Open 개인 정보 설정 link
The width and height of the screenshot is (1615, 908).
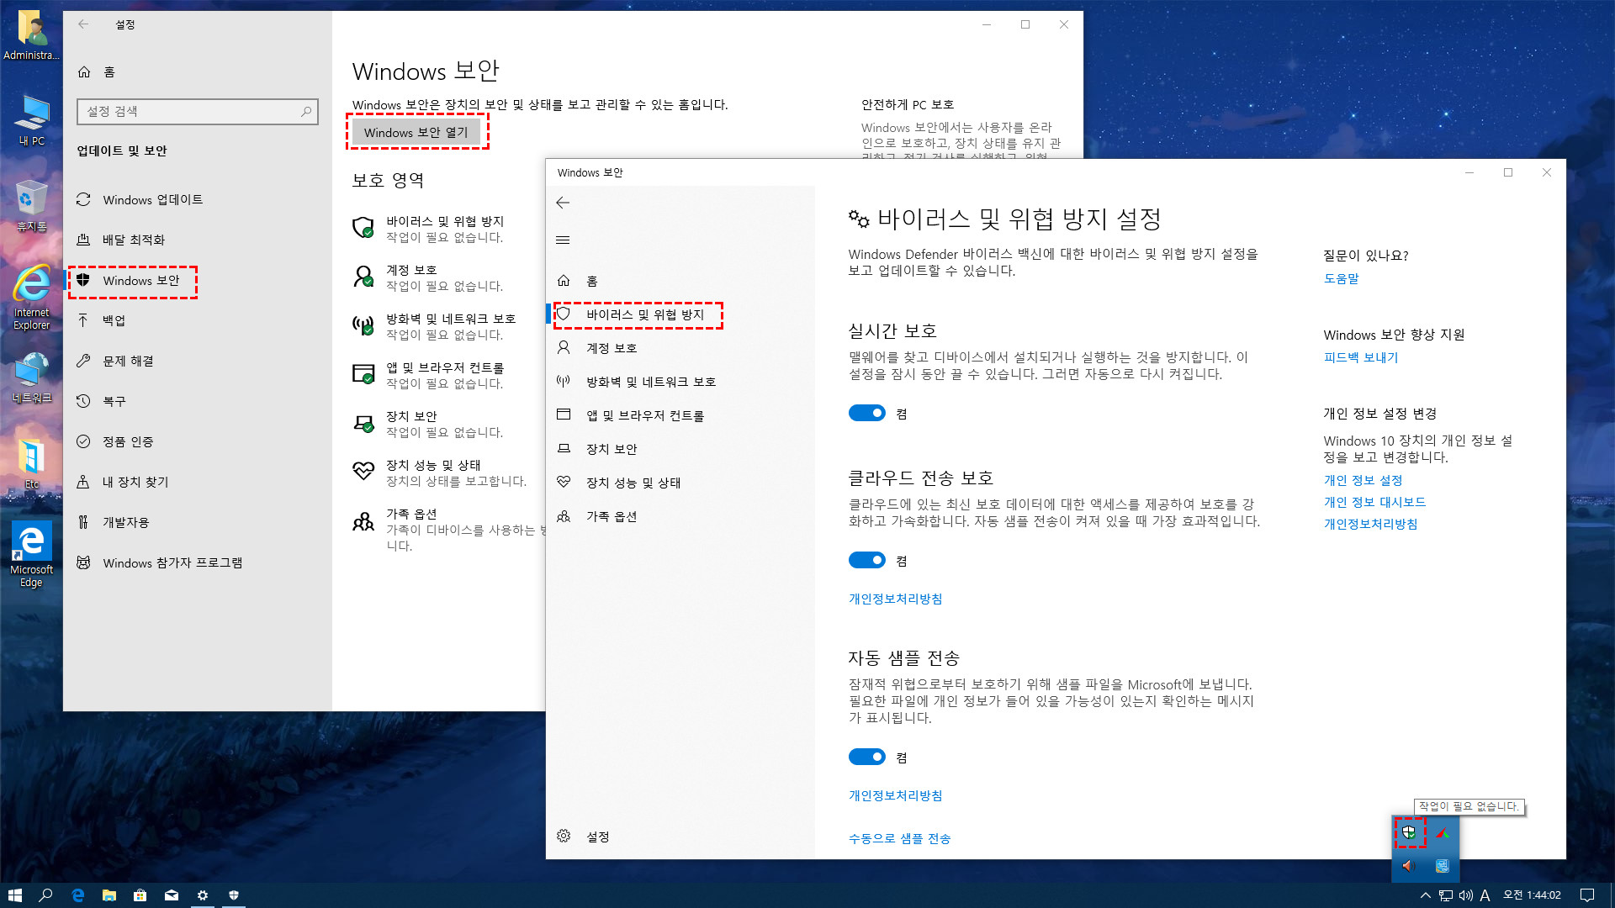coord(1363,480)
